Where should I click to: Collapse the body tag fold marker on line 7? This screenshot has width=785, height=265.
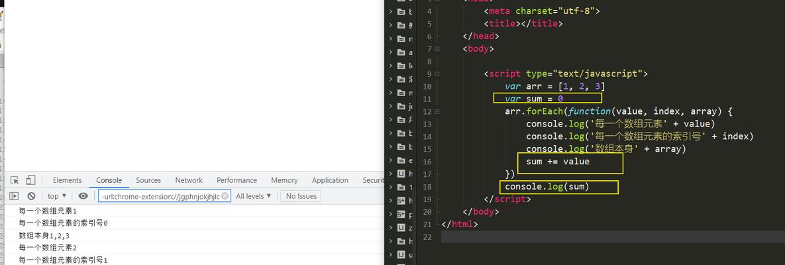pyautogui.click(x=437, y=49)
